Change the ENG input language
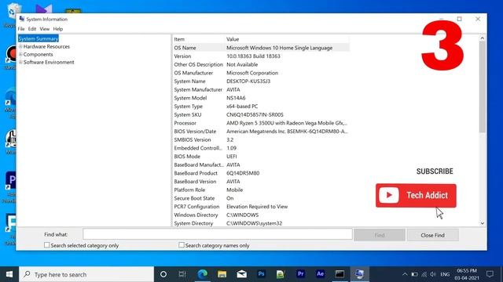Viewport: 503px width, 282px height. [445, 274]
